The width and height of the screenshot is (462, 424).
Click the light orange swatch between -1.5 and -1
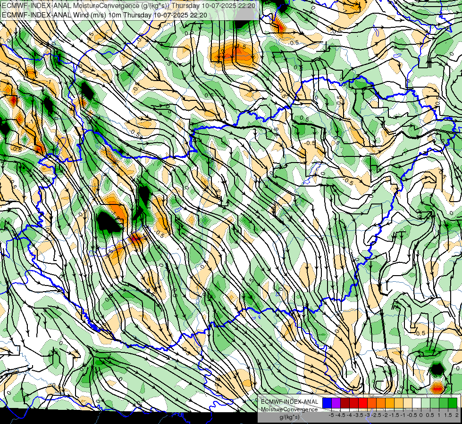[399, 403]
